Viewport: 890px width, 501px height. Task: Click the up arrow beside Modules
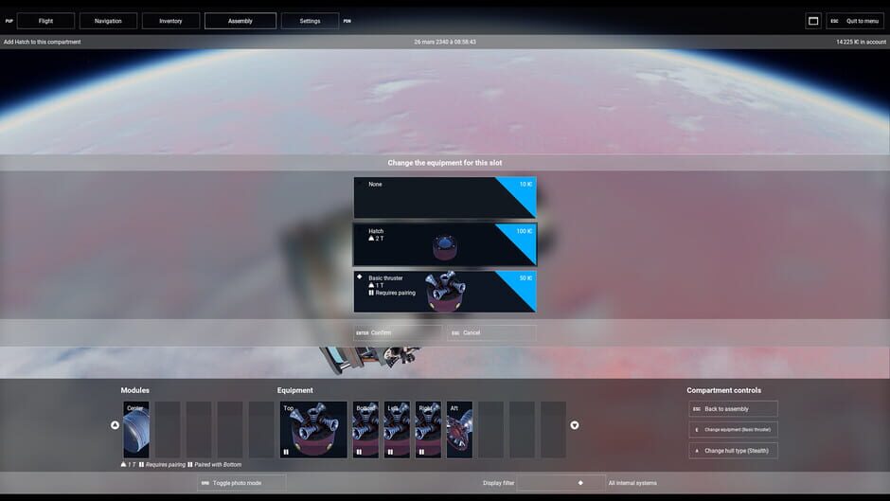(x=115, y=425)
